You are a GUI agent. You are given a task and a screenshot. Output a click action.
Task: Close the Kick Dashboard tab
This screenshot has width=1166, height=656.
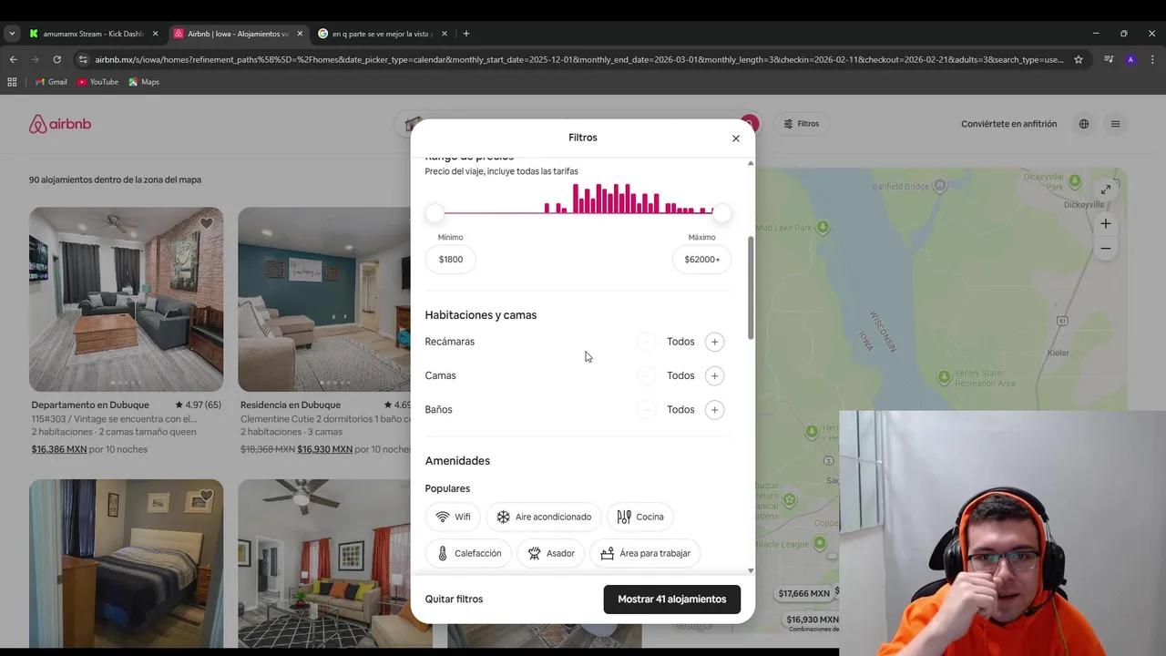(x=155, y=34)
